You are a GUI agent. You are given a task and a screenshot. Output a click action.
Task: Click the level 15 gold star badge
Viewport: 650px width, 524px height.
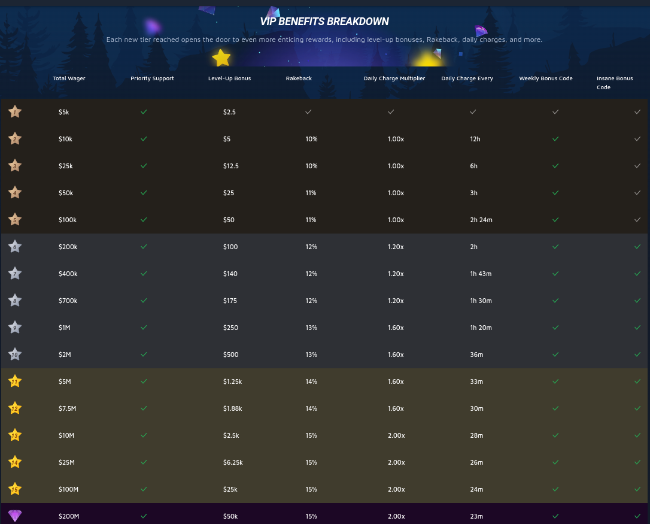coord(15,489)
